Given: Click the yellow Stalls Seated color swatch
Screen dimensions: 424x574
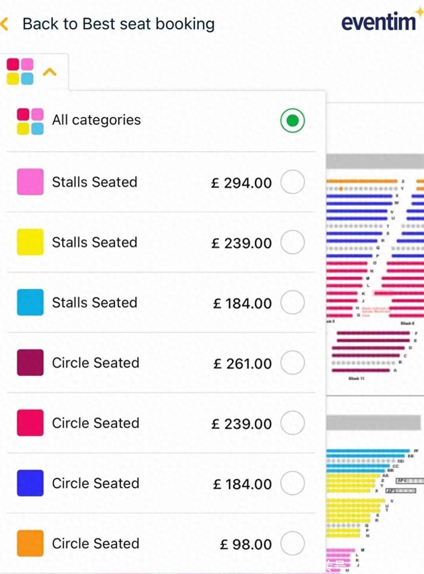Looking at the screenshot, I should click(30, 242).
